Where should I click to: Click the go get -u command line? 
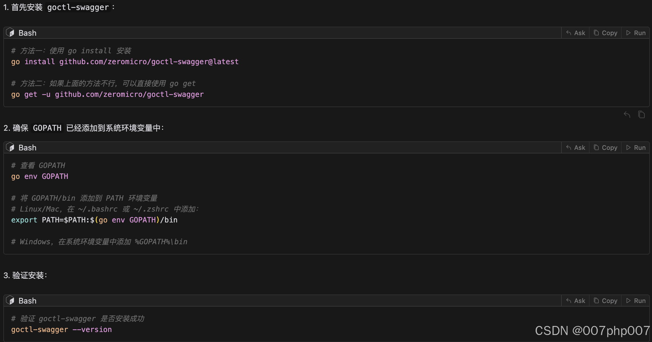tap(107, 94)
